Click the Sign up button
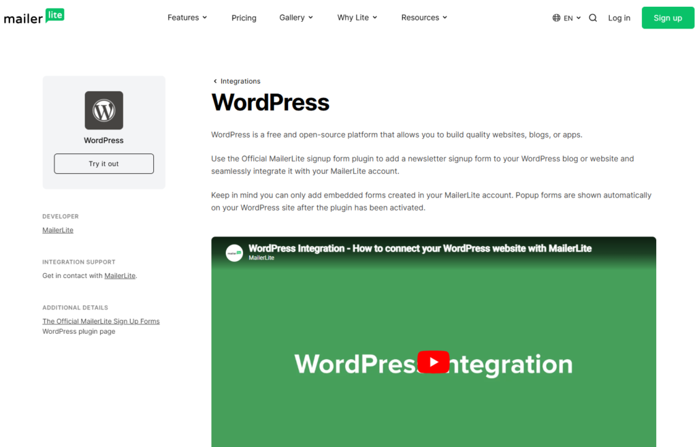 668,18
